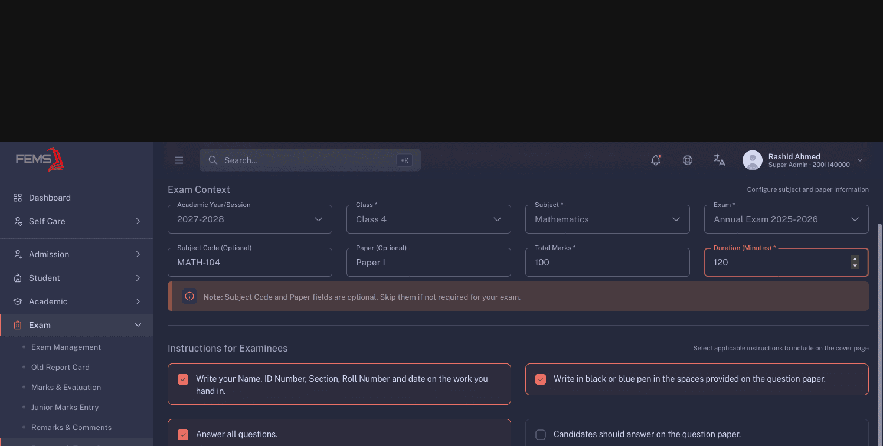Click the Dashboard grid icon

pyautogui.click(x=18, y=198)
